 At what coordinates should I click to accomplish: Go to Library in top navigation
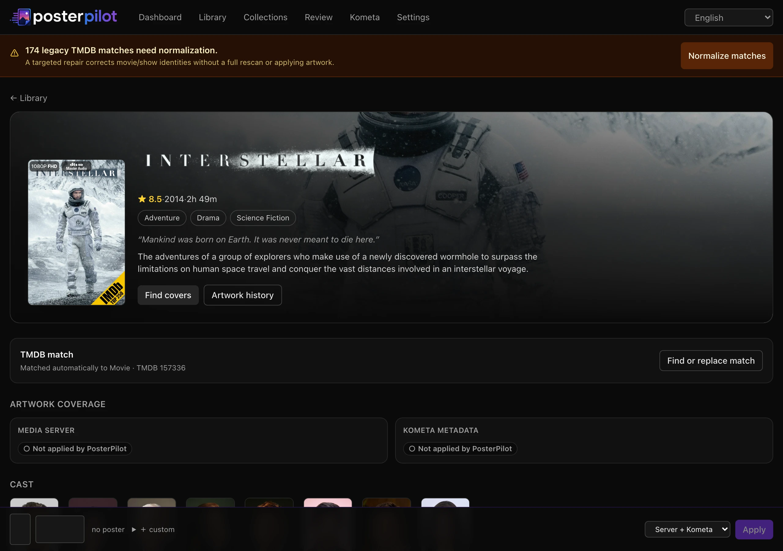coord(213,17)
